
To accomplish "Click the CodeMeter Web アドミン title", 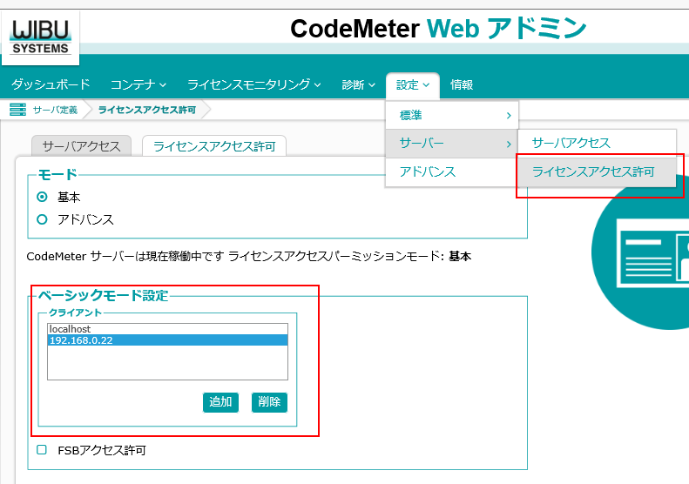I will point(438,29).
